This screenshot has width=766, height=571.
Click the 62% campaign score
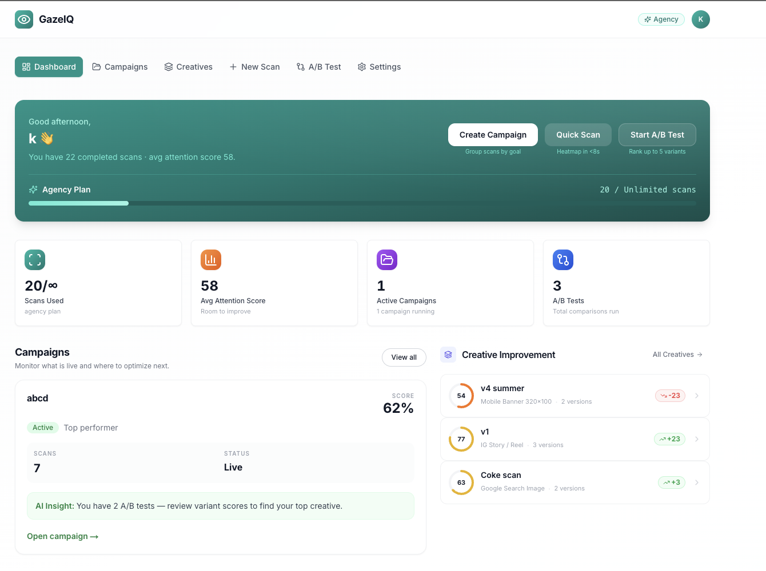coord(398,408)
